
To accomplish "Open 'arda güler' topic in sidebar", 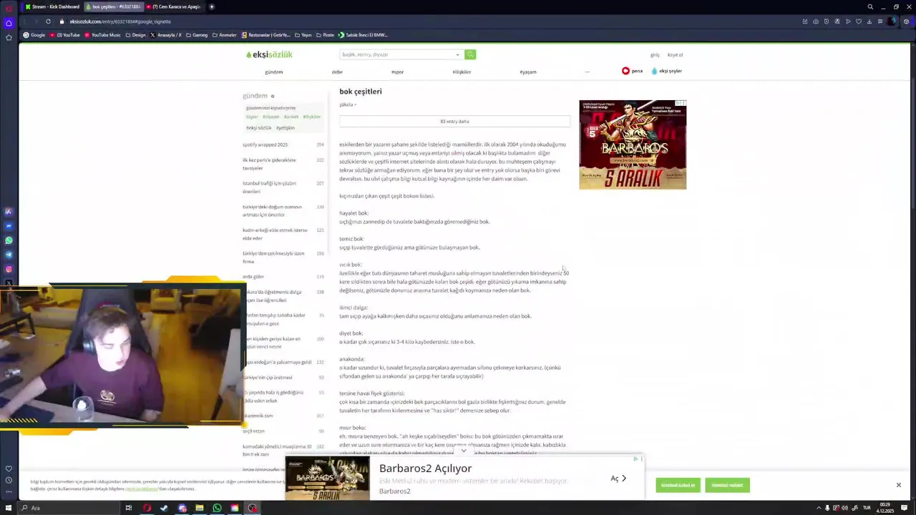I will (x=253, y=276).
